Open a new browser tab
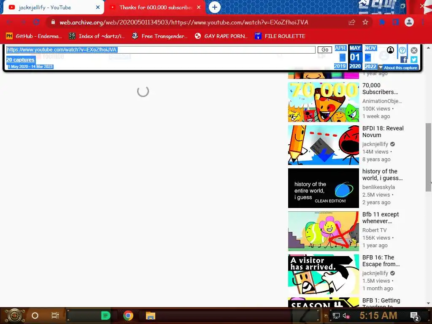The image size is (432, 324). [215, 8]
